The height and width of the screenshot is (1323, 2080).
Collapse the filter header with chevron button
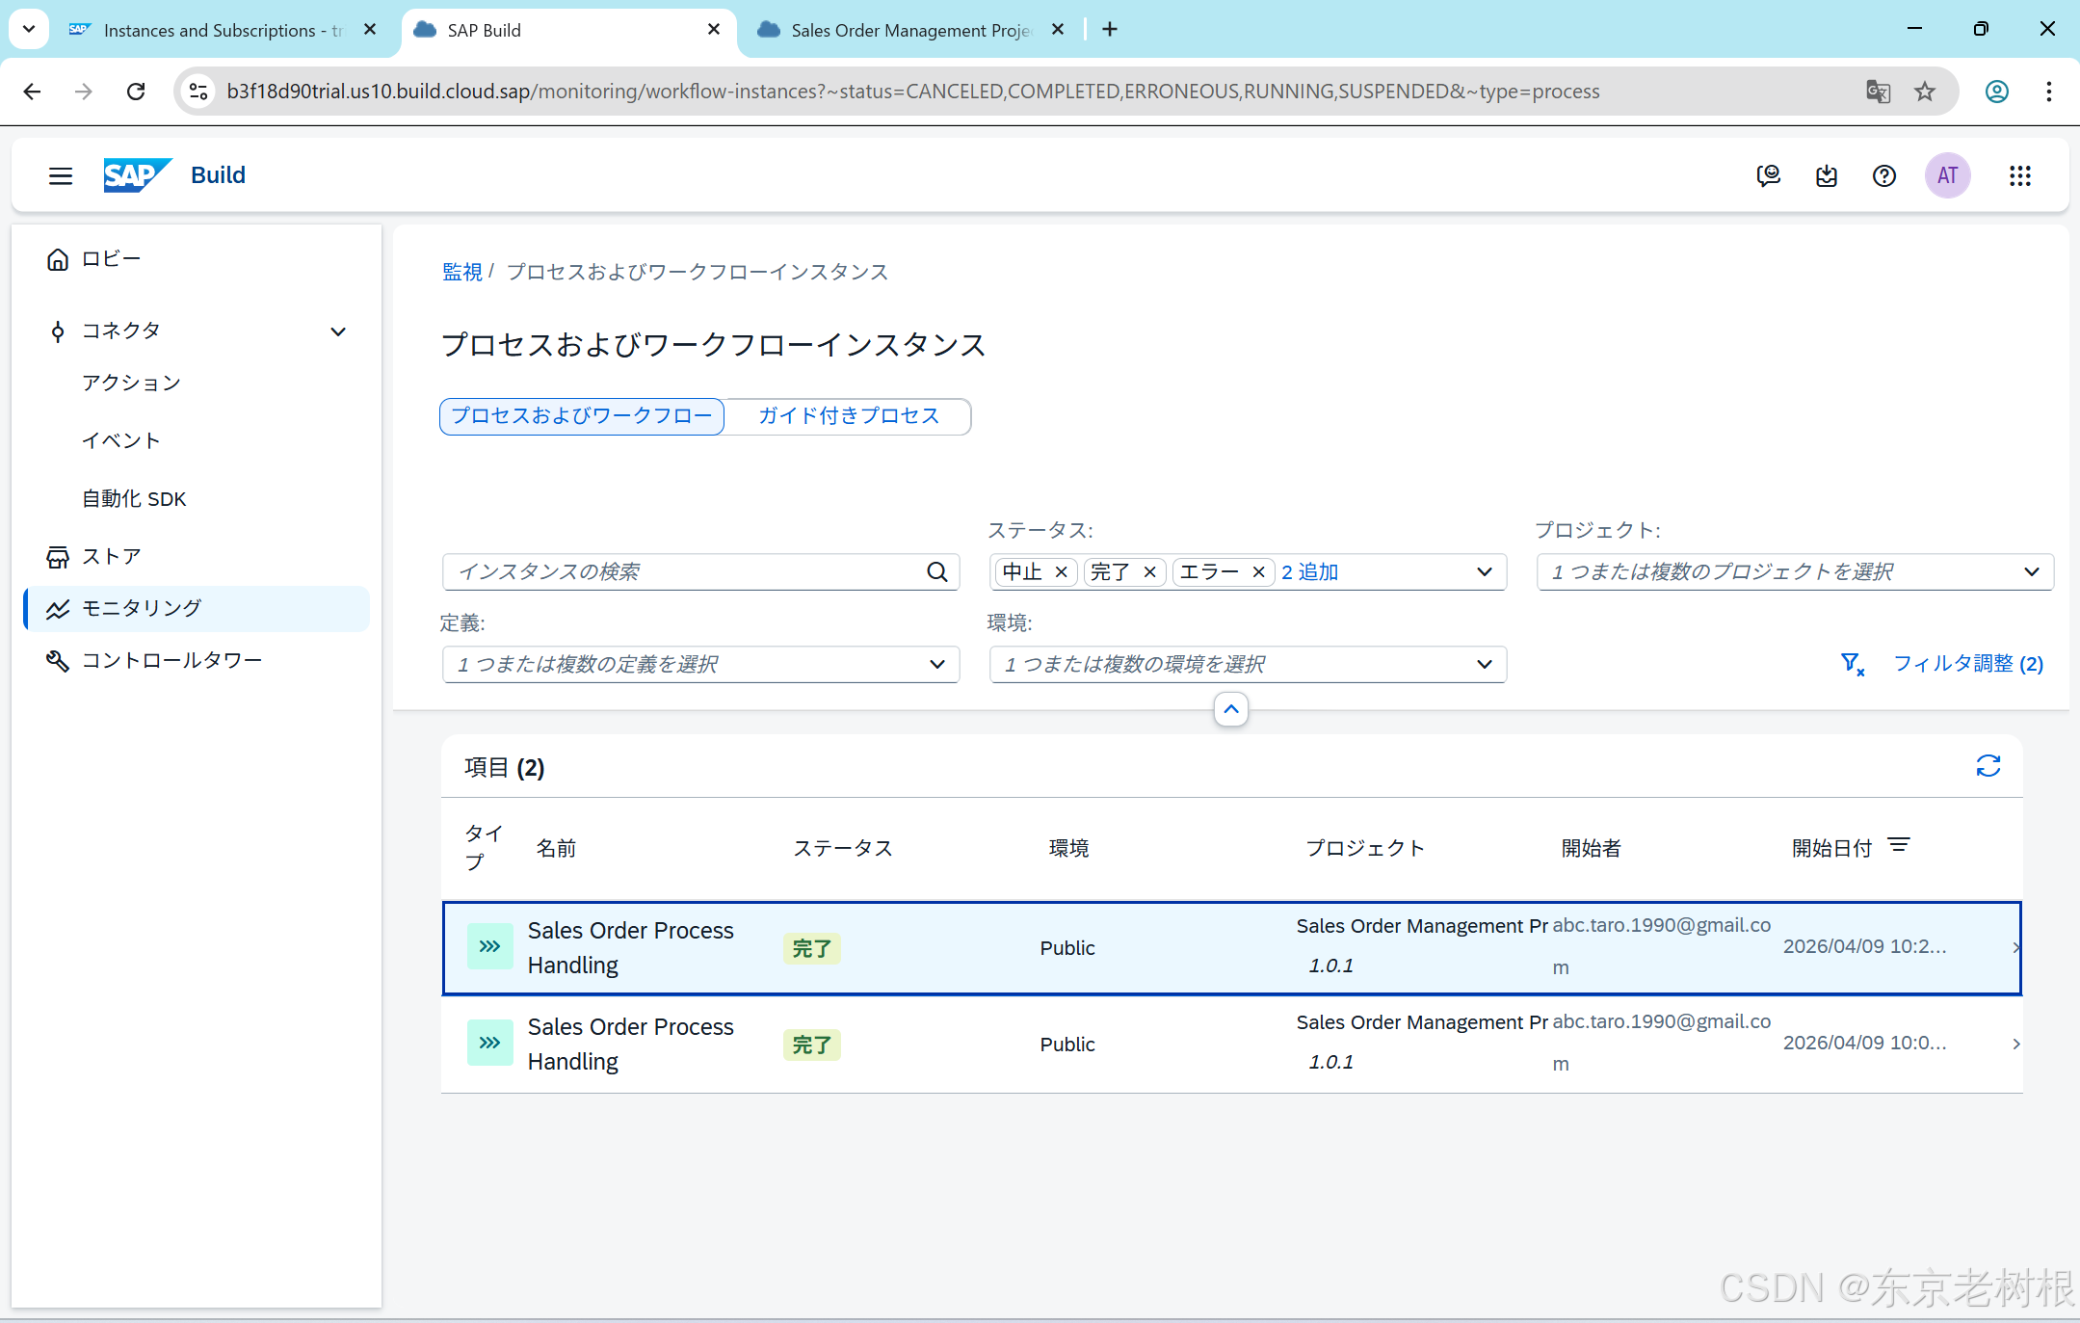[x=1230, y=709]
